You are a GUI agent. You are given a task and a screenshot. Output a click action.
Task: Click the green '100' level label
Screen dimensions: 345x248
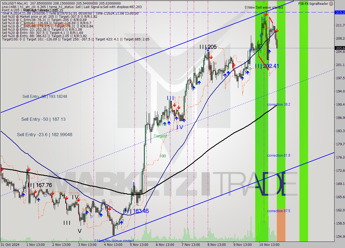pos(163,156)
